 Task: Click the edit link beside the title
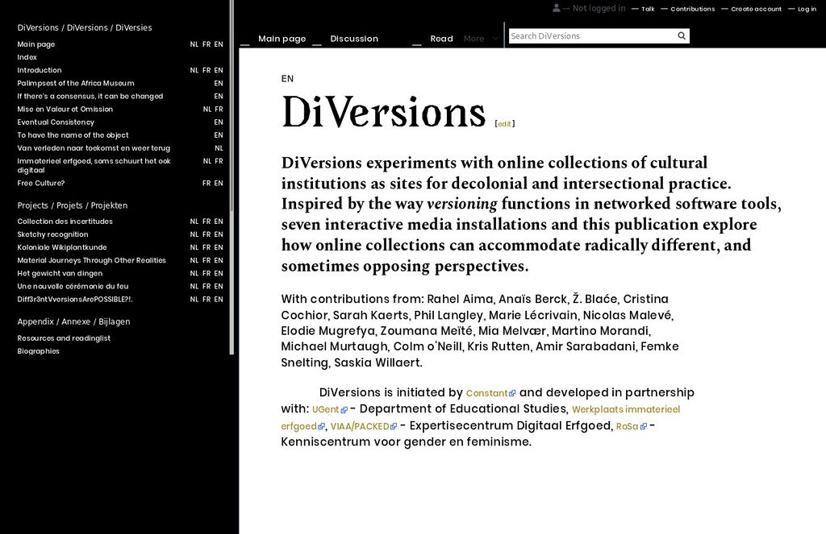click(x=504, y=124)
